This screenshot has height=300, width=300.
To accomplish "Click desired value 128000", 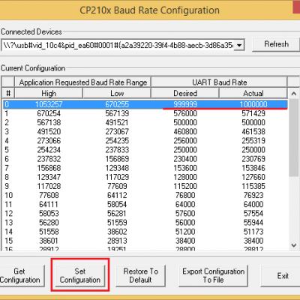I will pyautogui.click(x=185, y=177).
